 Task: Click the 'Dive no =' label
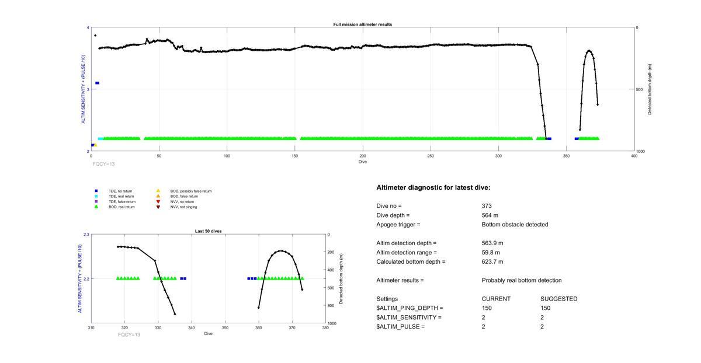click(389, 206)
